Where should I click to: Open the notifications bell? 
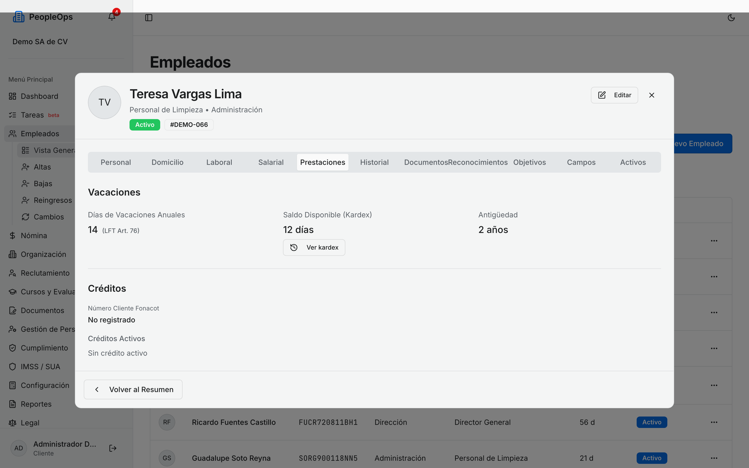[112, 17]
